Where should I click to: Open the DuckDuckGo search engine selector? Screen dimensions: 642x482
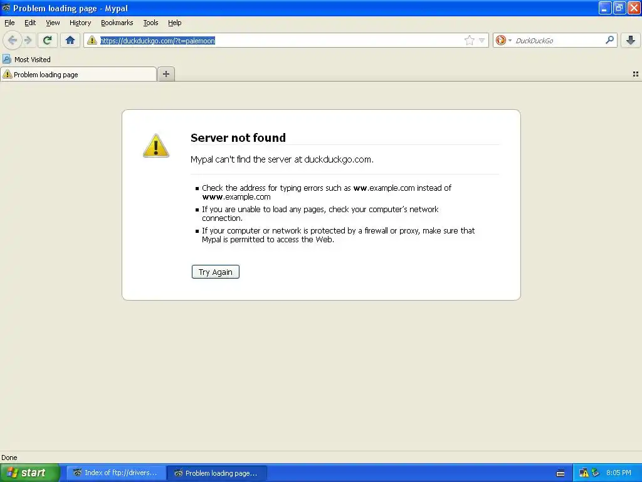[503, 40]
